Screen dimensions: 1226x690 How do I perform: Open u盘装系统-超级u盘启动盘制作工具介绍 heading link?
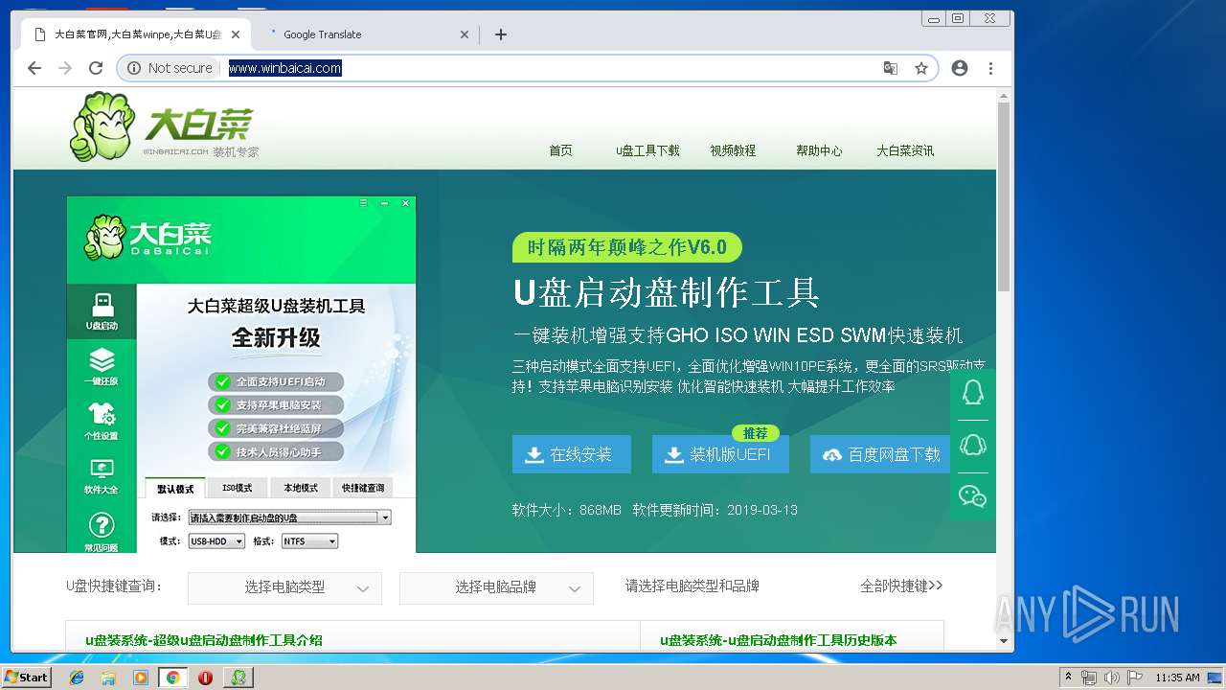[204, 640]
